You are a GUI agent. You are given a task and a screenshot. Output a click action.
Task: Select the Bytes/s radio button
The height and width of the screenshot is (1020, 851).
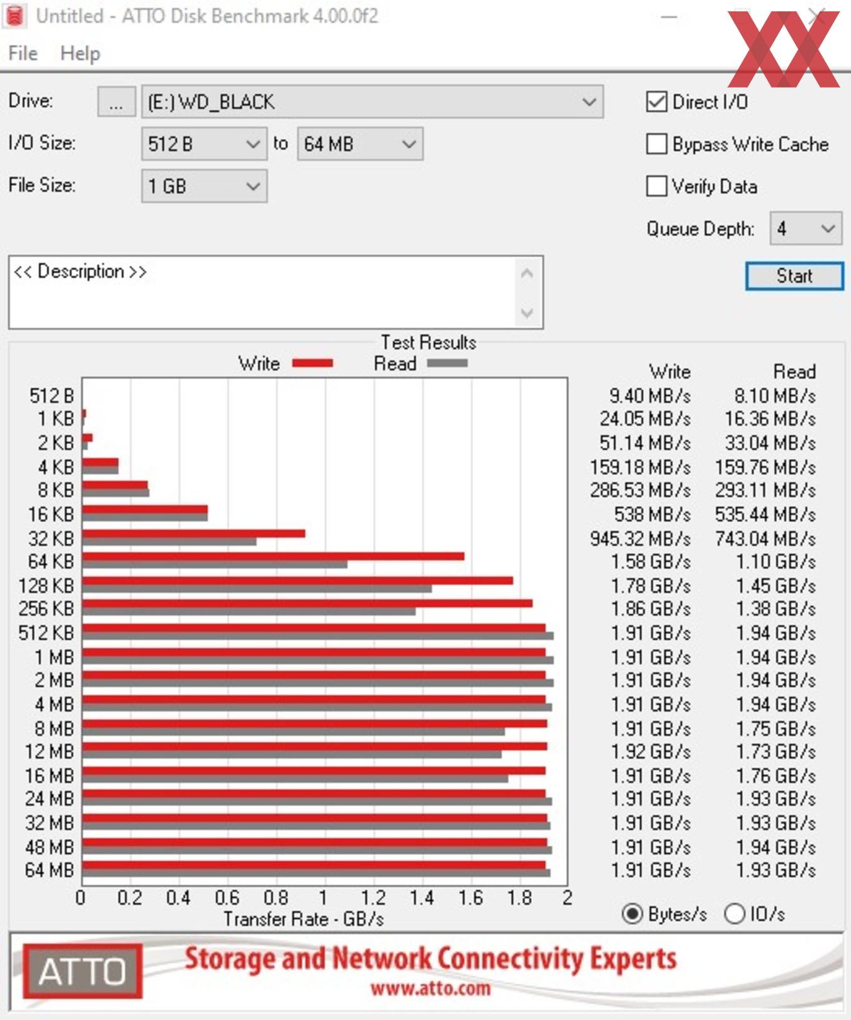632,914
